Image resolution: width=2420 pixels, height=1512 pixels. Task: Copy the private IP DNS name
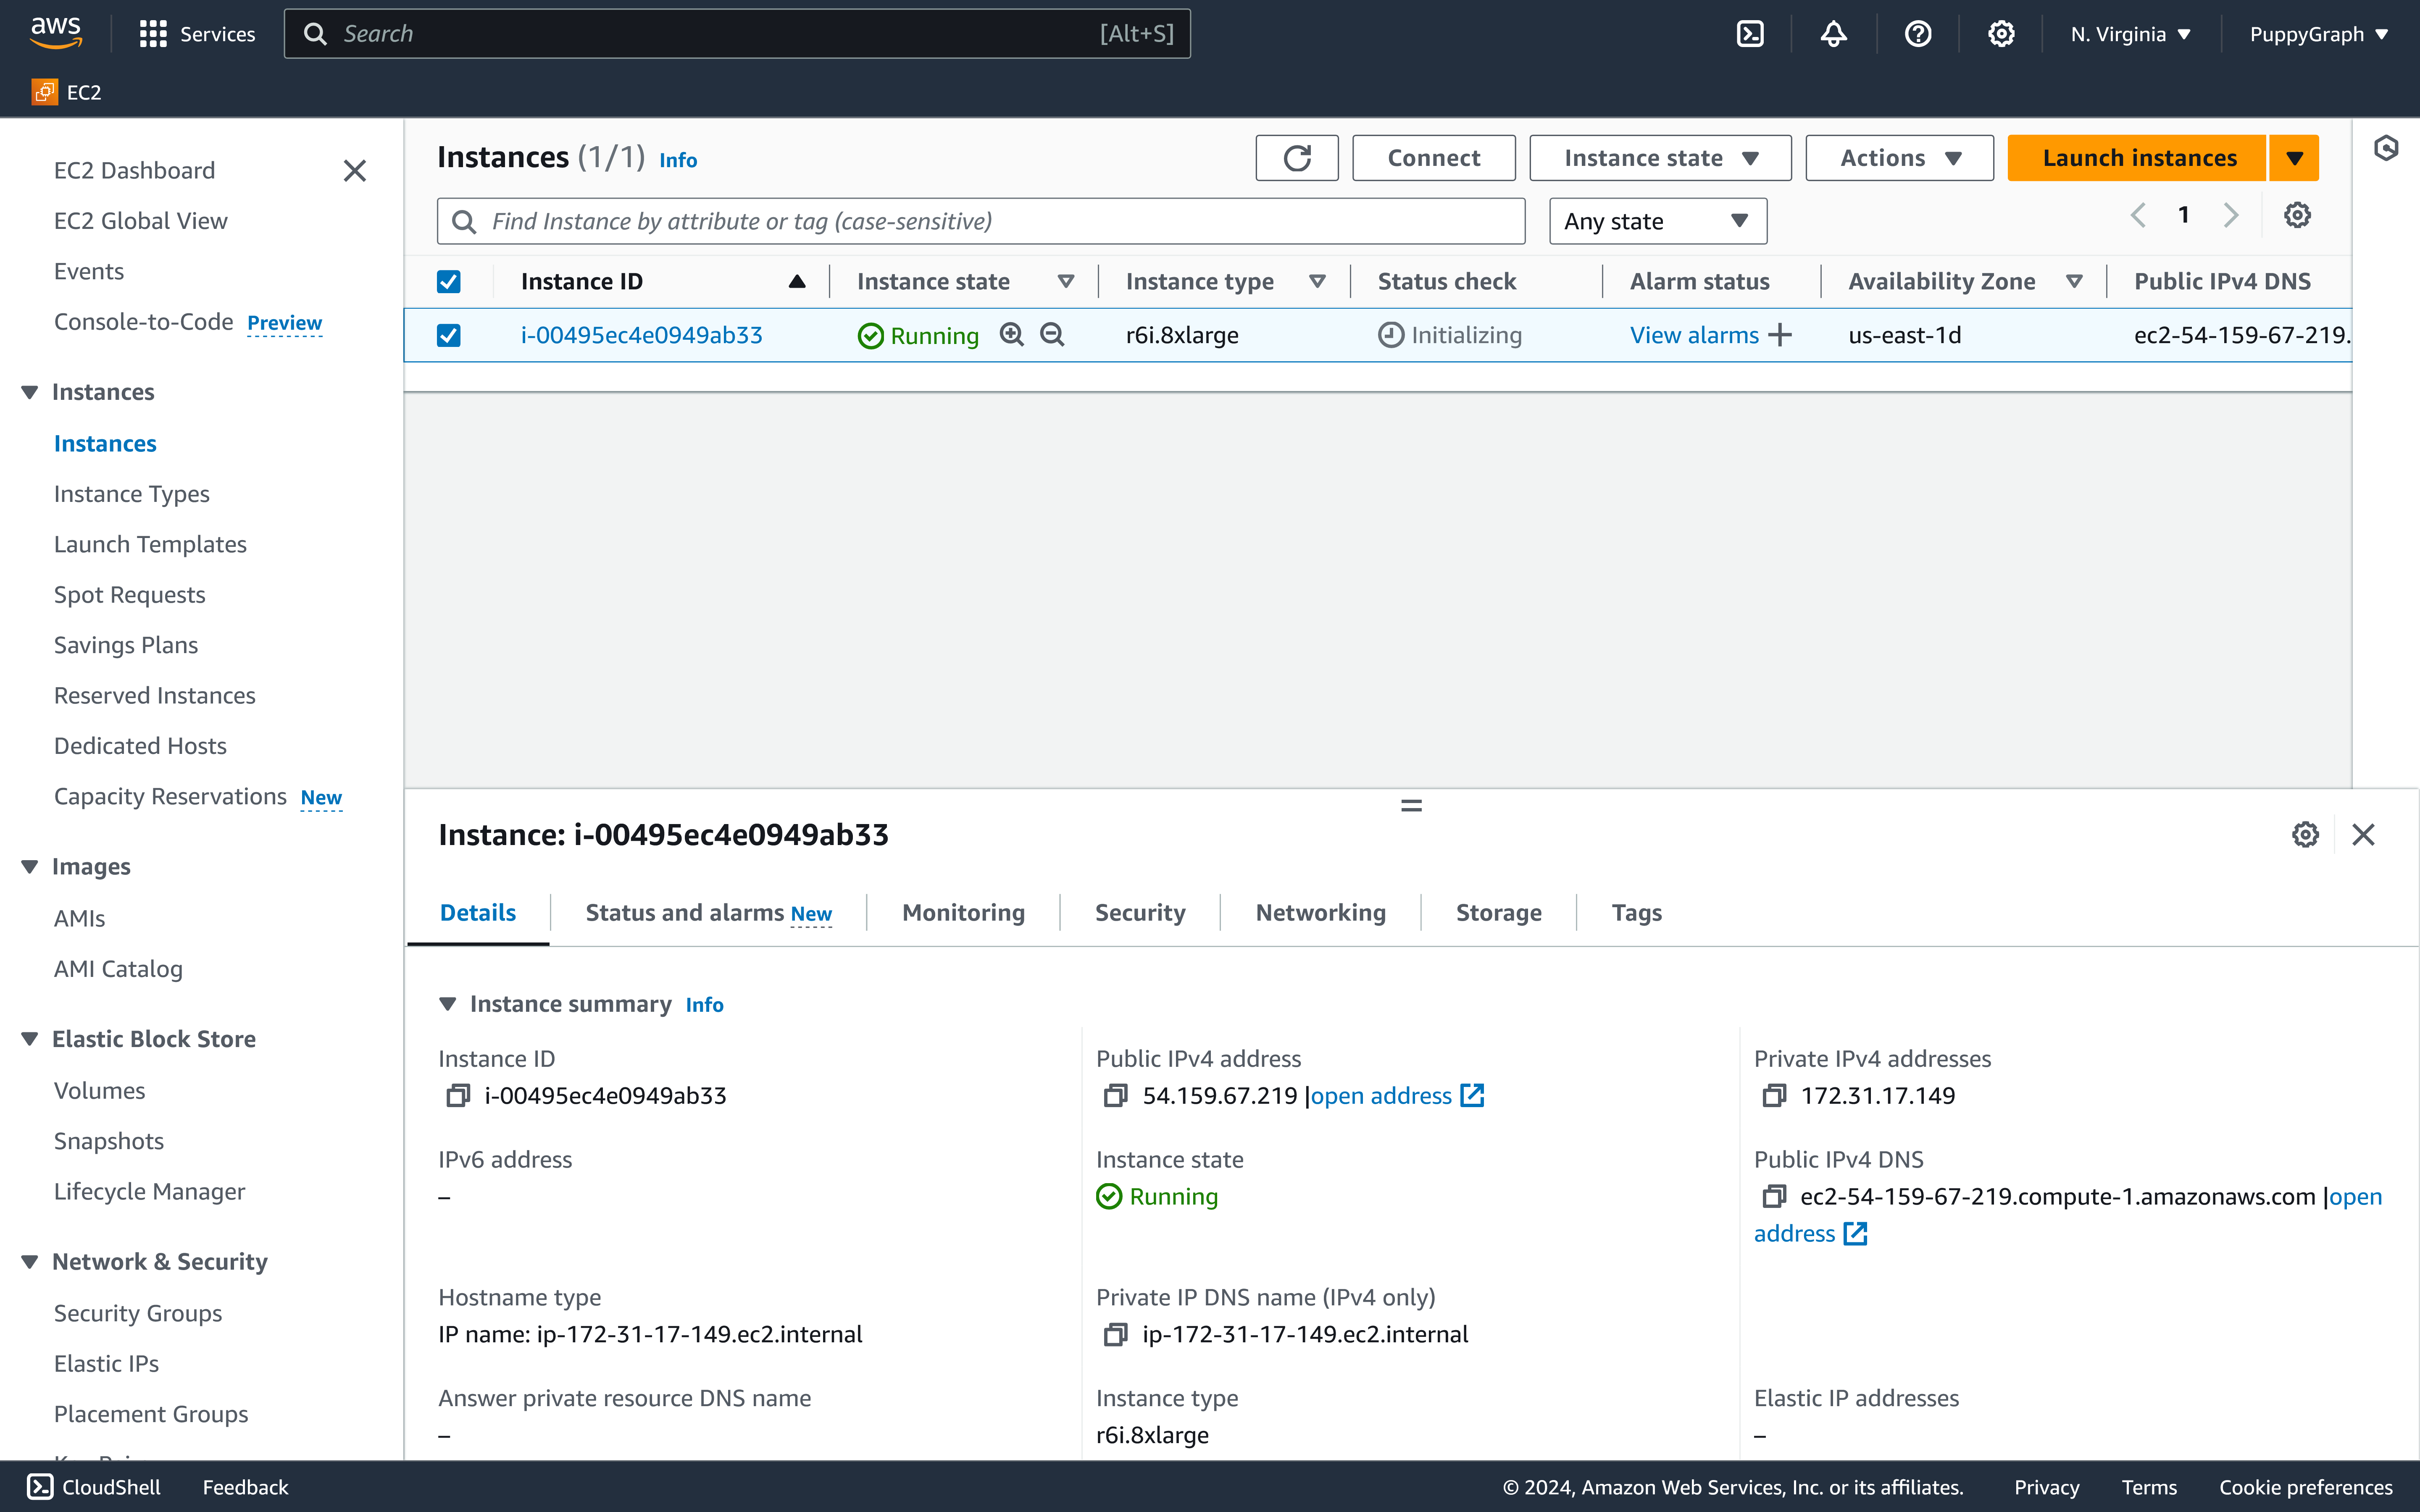tap(1116, 1335)
